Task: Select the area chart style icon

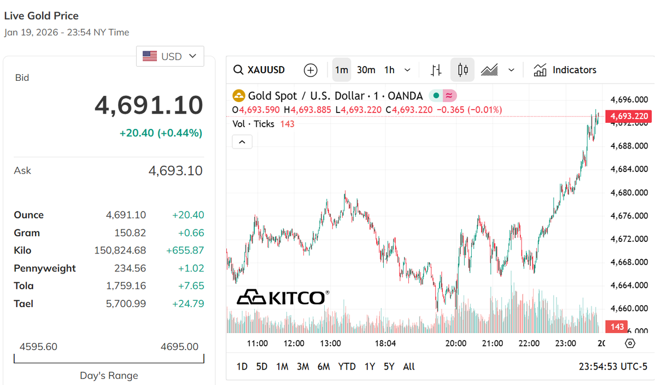Action: (x=489, y=70)
